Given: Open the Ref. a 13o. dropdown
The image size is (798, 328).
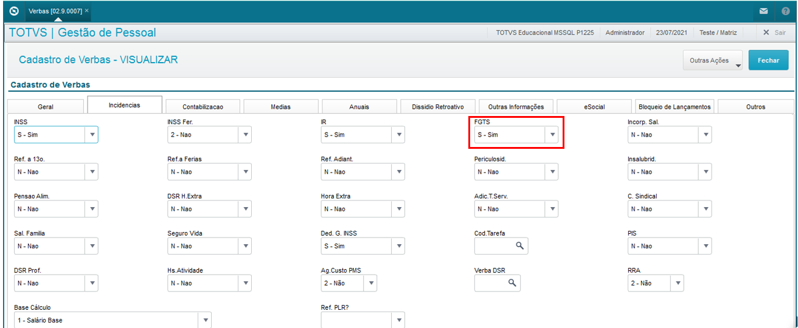Looking at the screenshot, I should point(92,172).
